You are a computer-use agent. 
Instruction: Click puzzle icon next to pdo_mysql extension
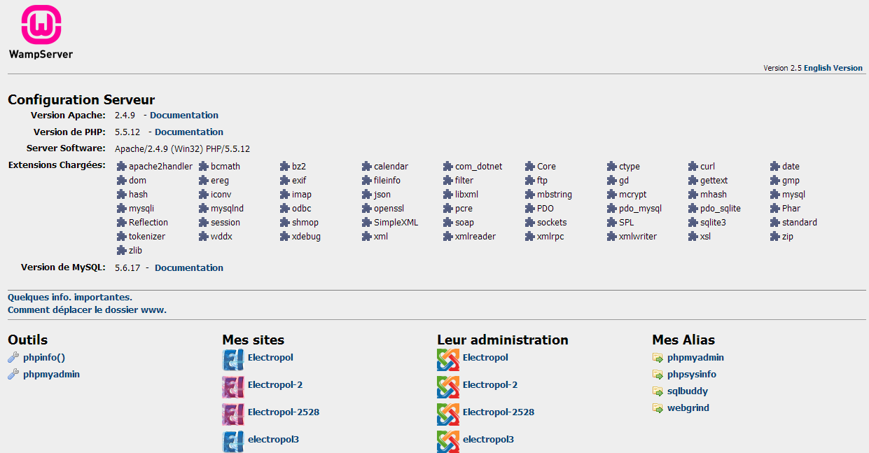612,209
